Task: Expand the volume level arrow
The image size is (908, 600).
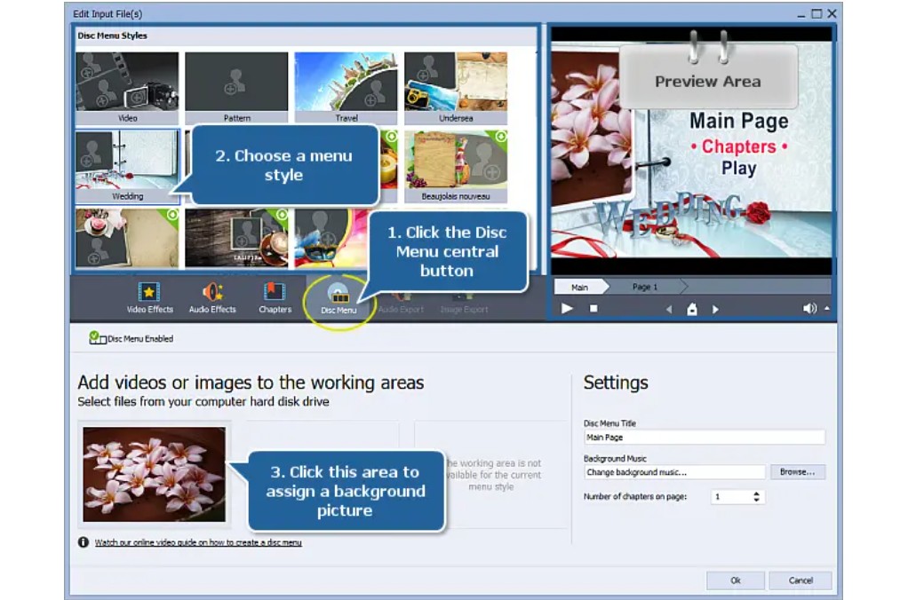Action: pos(826,309)
